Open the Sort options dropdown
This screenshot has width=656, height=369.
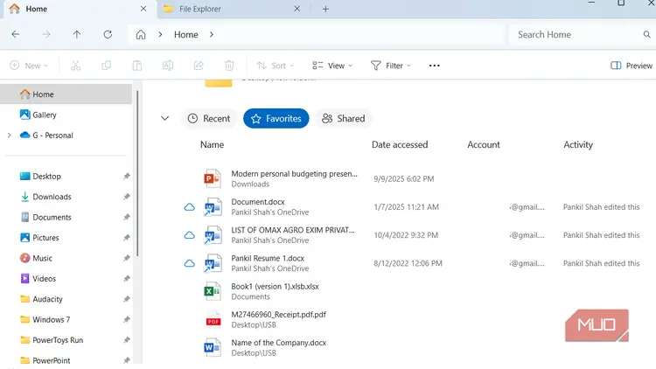tap(276, 66)
